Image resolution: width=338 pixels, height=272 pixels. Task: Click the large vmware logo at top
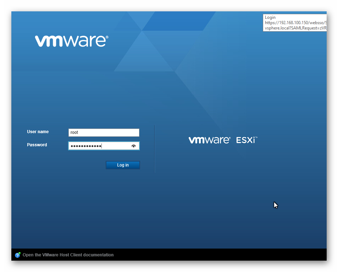(x=72, y=41)
